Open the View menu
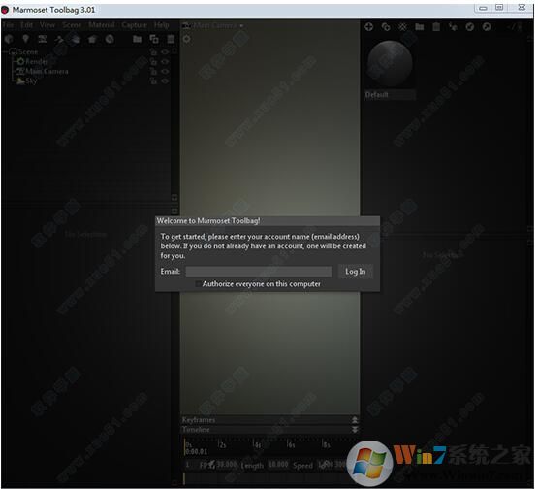The width and height of the screenshot is (538, 489). (47, 25)
